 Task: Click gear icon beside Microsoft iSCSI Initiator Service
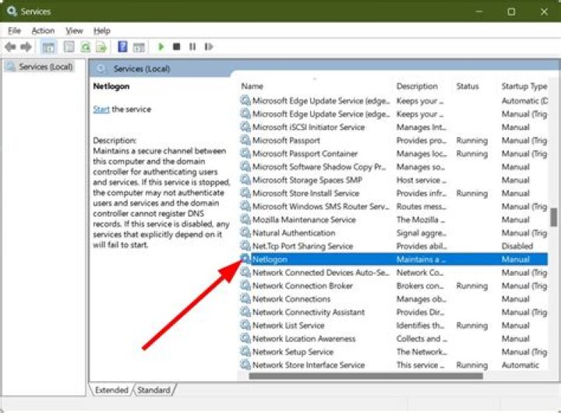click(x=245, y=127)
